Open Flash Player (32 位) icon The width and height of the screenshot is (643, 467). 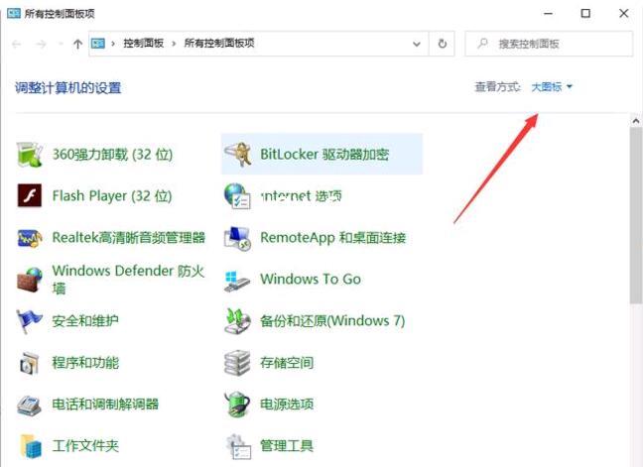(x=31, y=196)
